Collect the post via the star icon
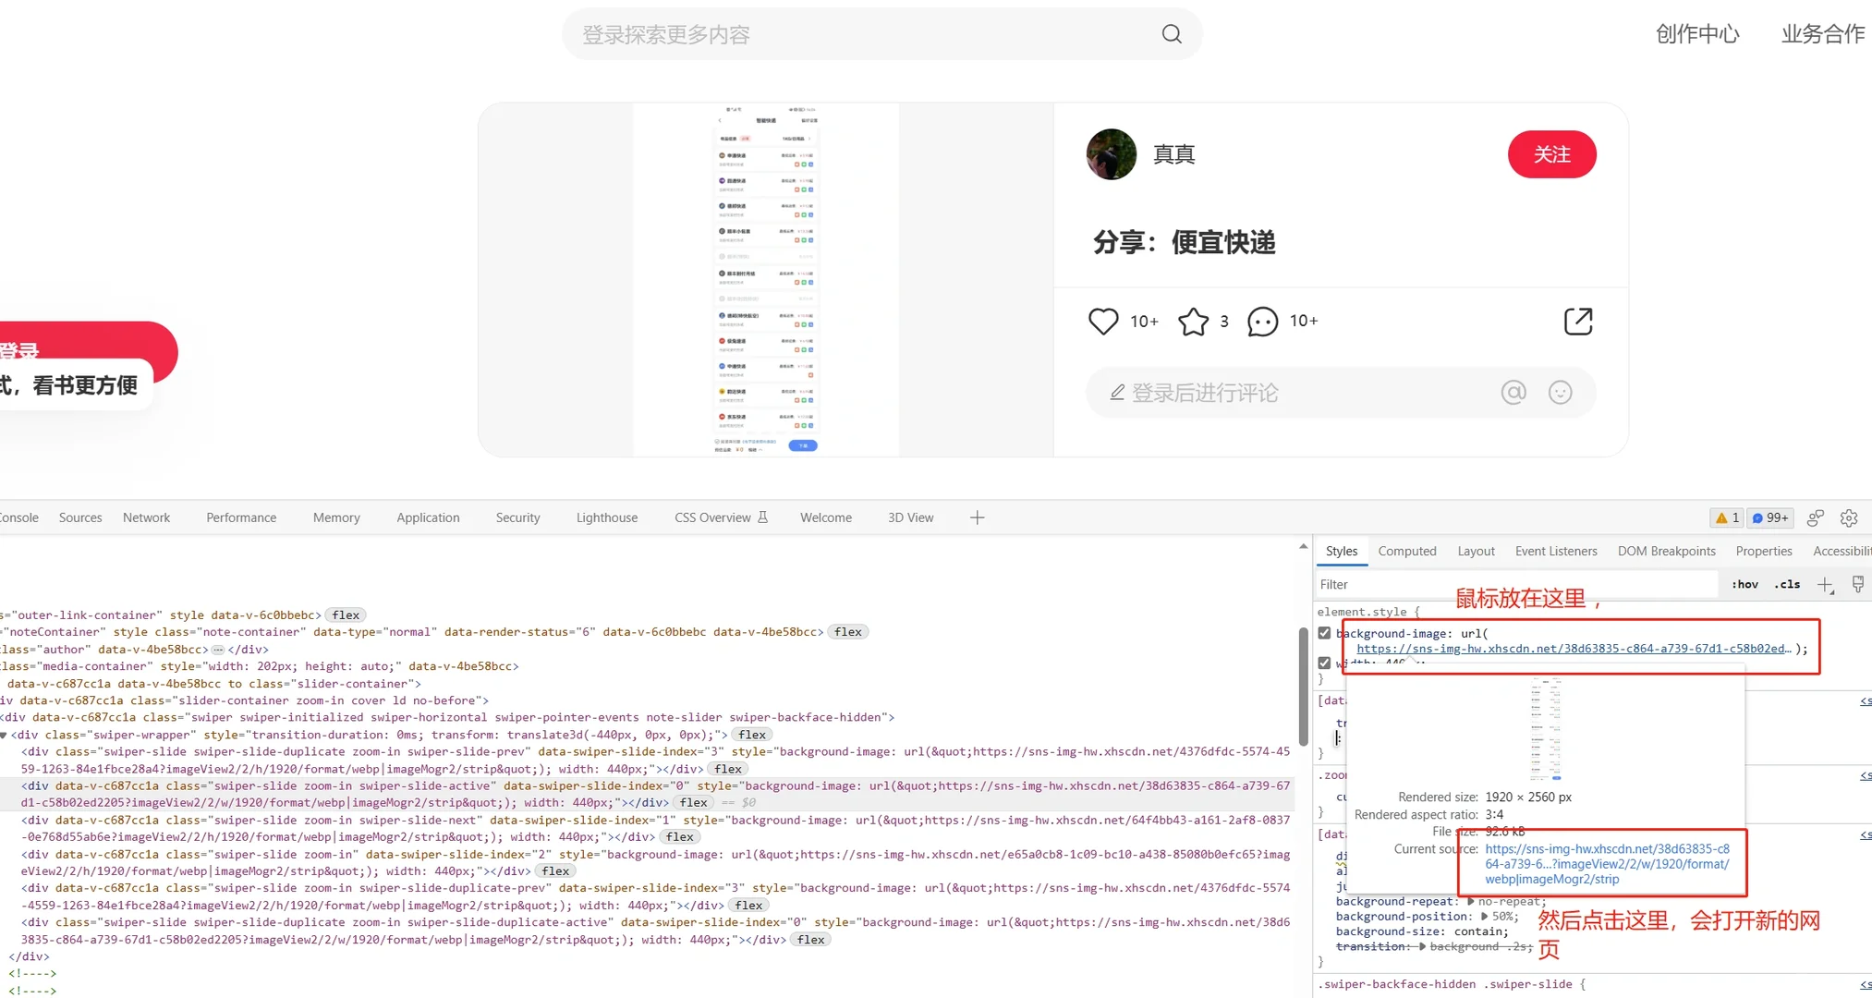The width and height of the screenshot is (1872, 998). 1193,321
